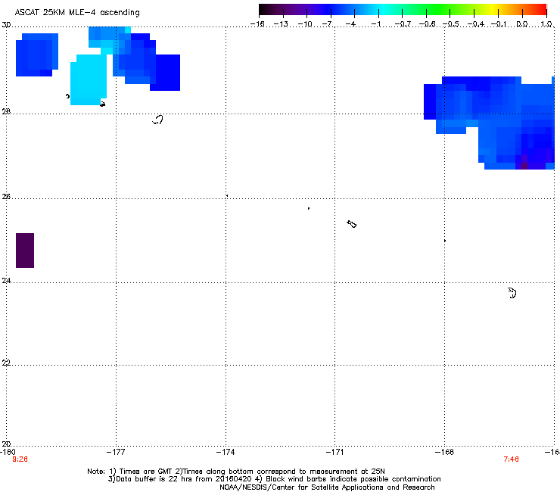Click the -177 longitude label
The image size is (560, 492).
(x=116, y=452)
